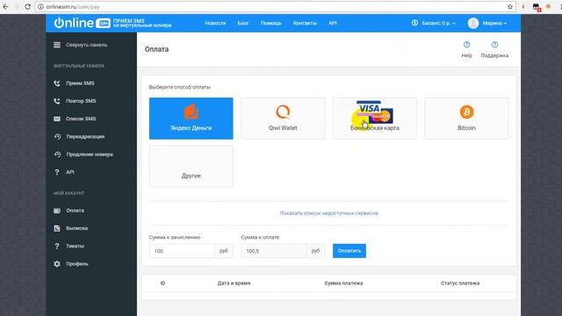562x316 pixels.
Task: Click the Список SMS envelope icon
Action: (x=56, y=118)
